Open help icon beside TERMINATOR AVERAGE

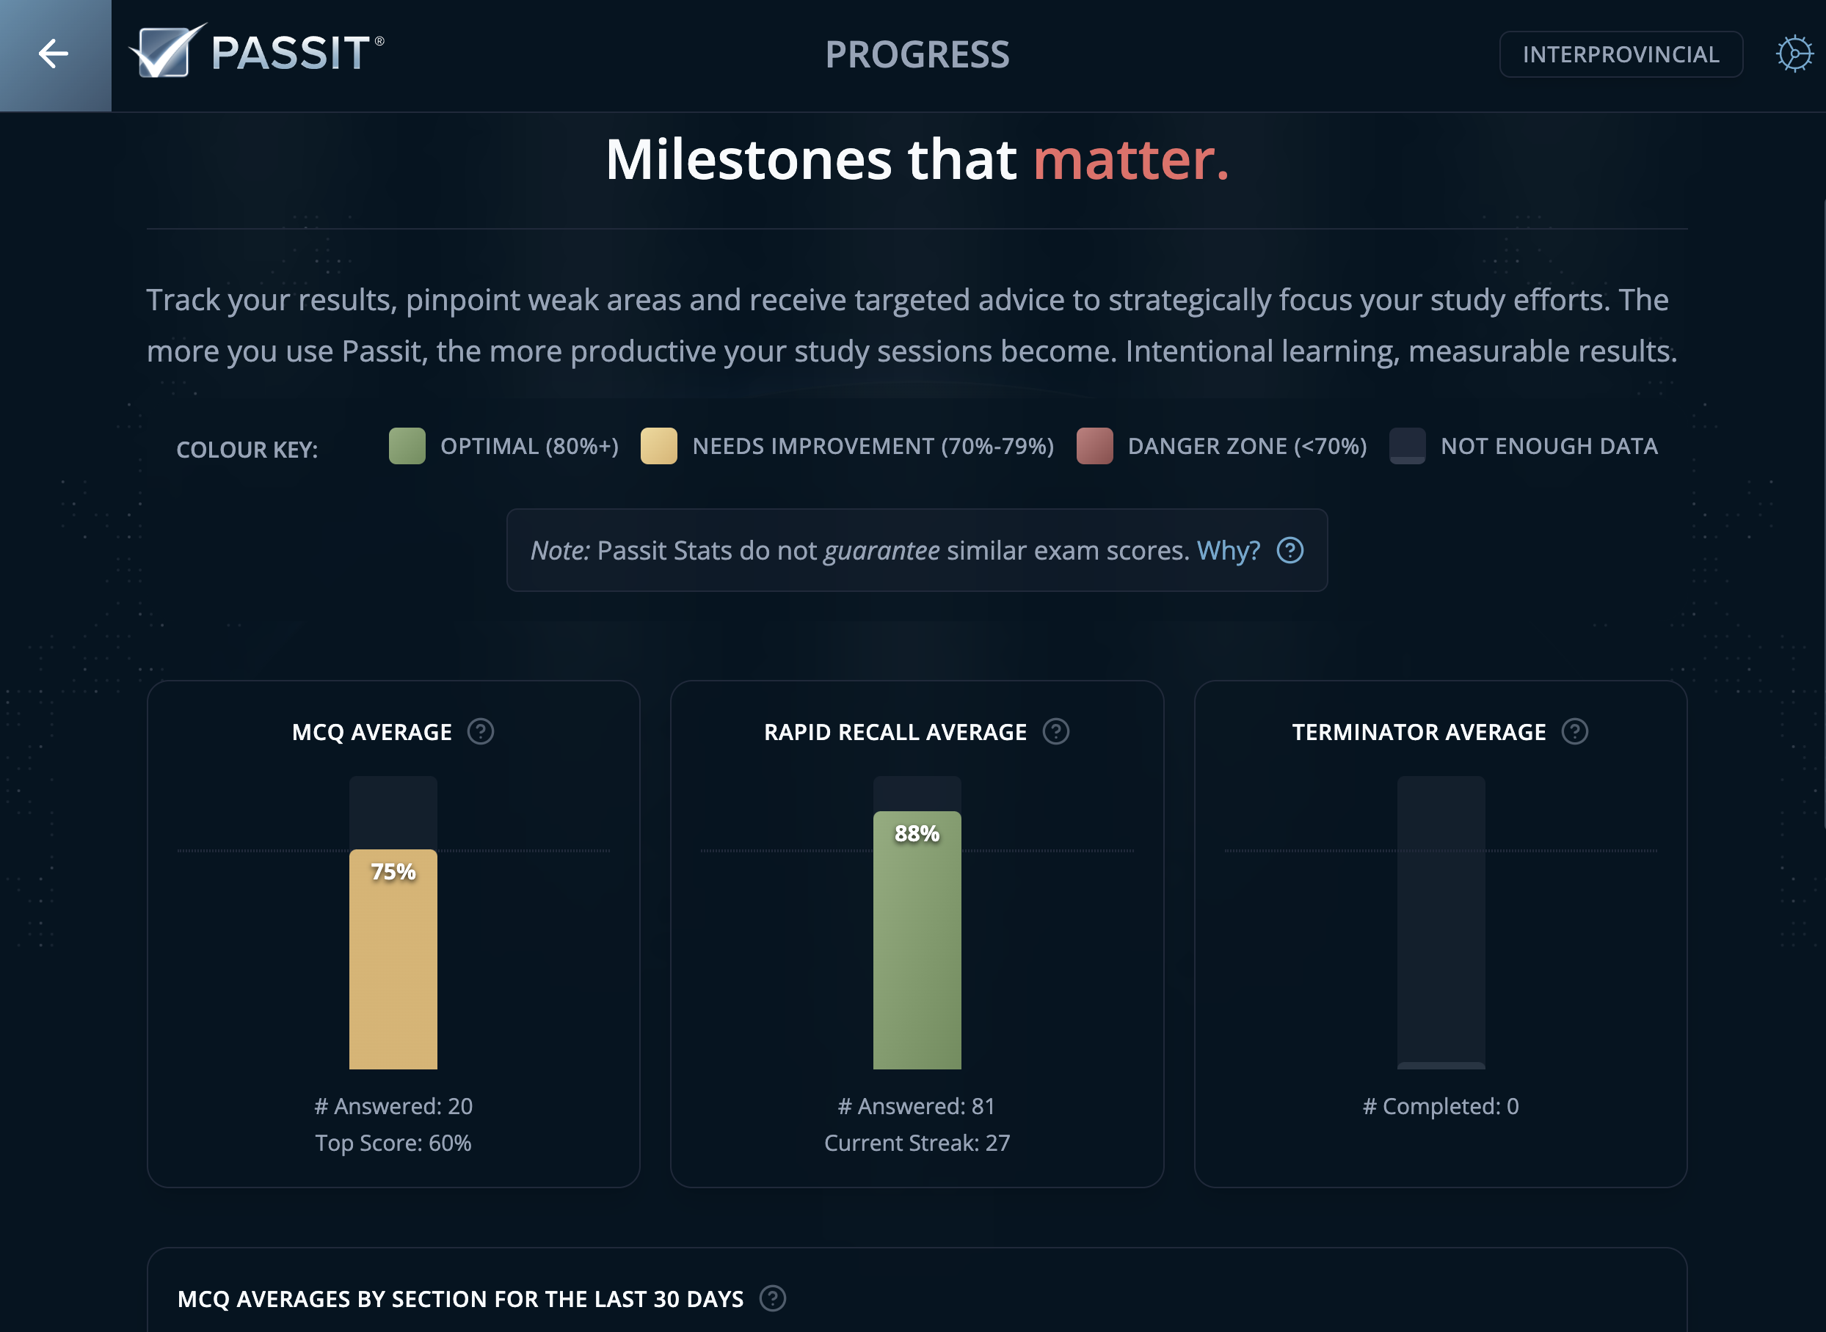[x=1574, y=732]
